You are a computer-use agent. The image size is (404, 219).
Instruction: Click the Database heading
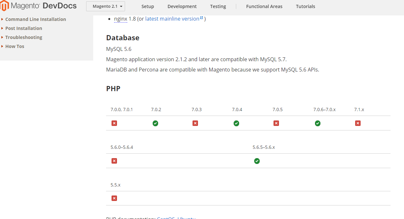click(x=123, y=38)
